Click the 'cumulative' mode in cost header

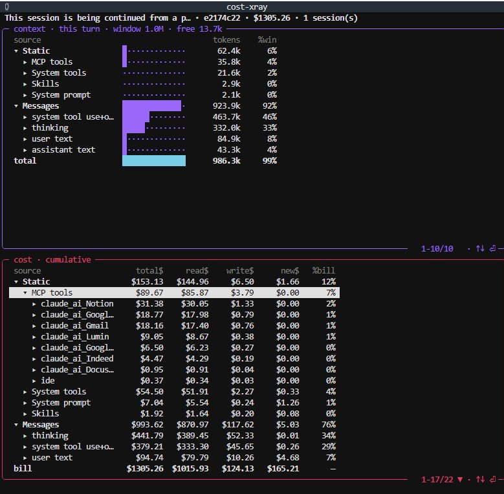pos(68,259)
